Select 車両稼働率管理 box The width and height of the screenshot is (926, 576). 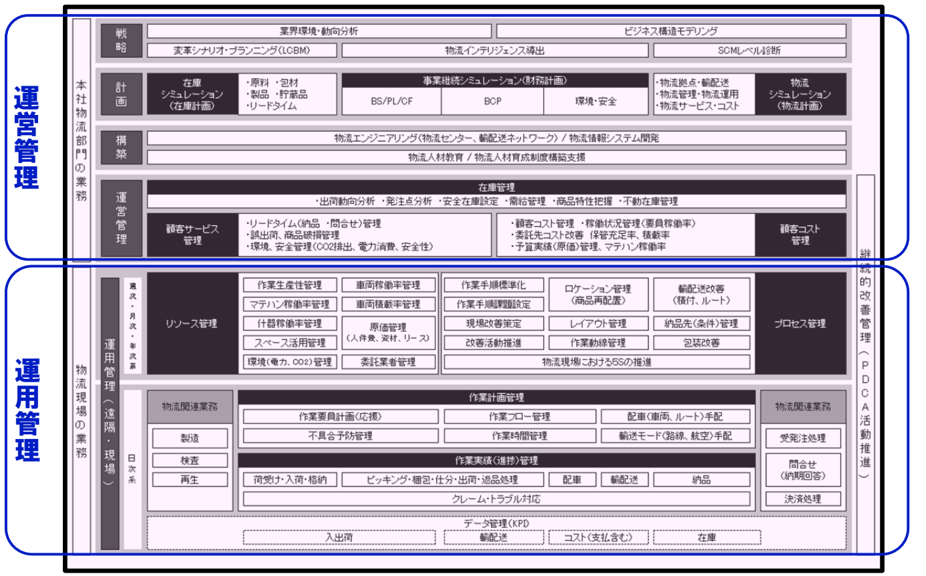tap(389, 285)
